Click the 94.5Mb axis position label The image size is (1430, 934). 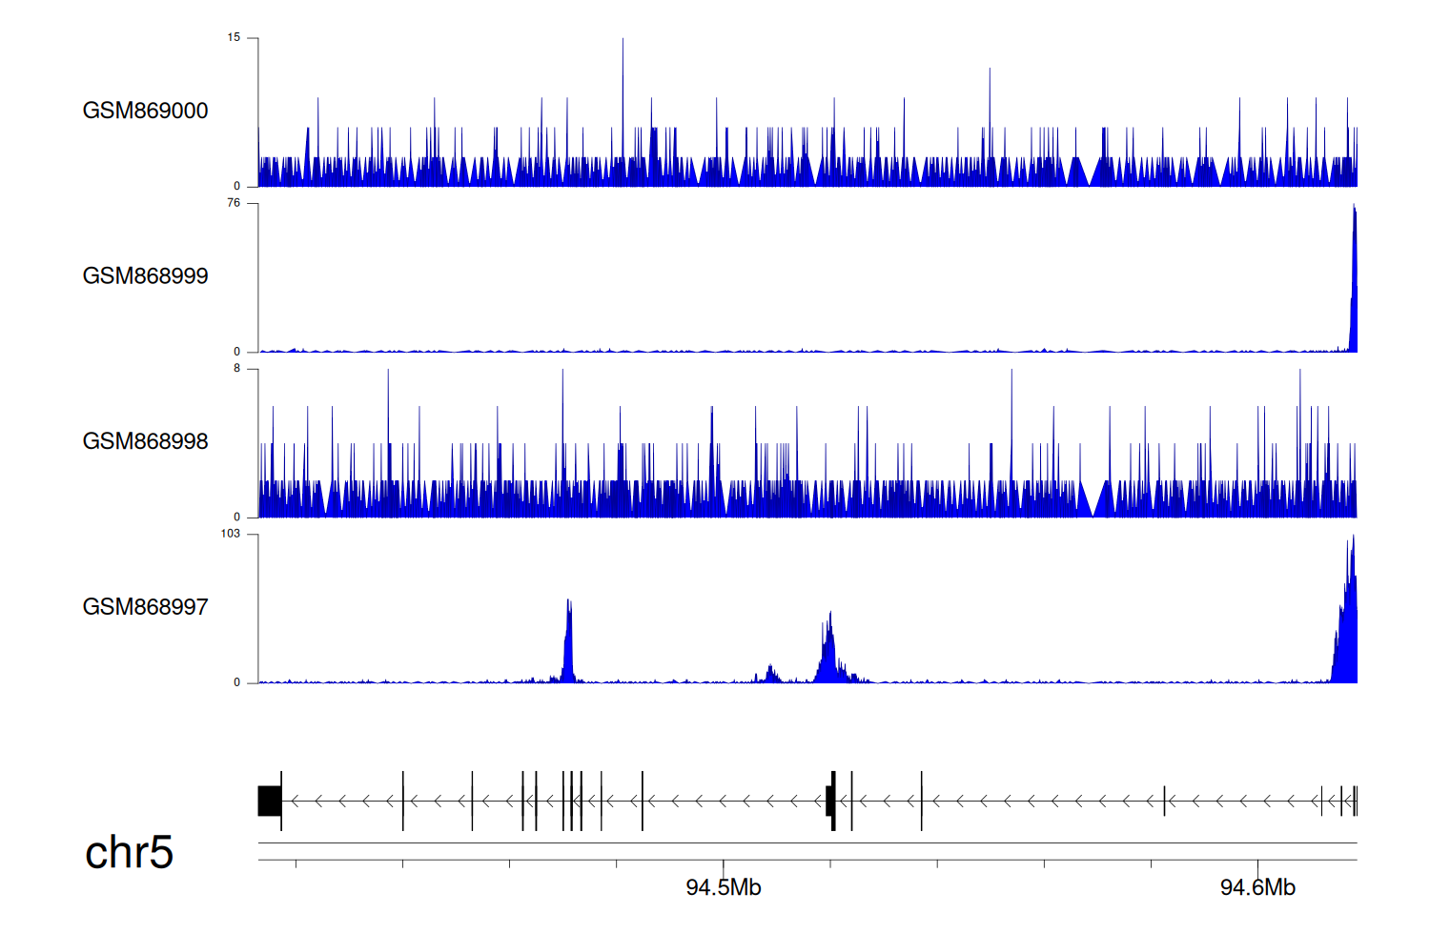pos(723,887)
